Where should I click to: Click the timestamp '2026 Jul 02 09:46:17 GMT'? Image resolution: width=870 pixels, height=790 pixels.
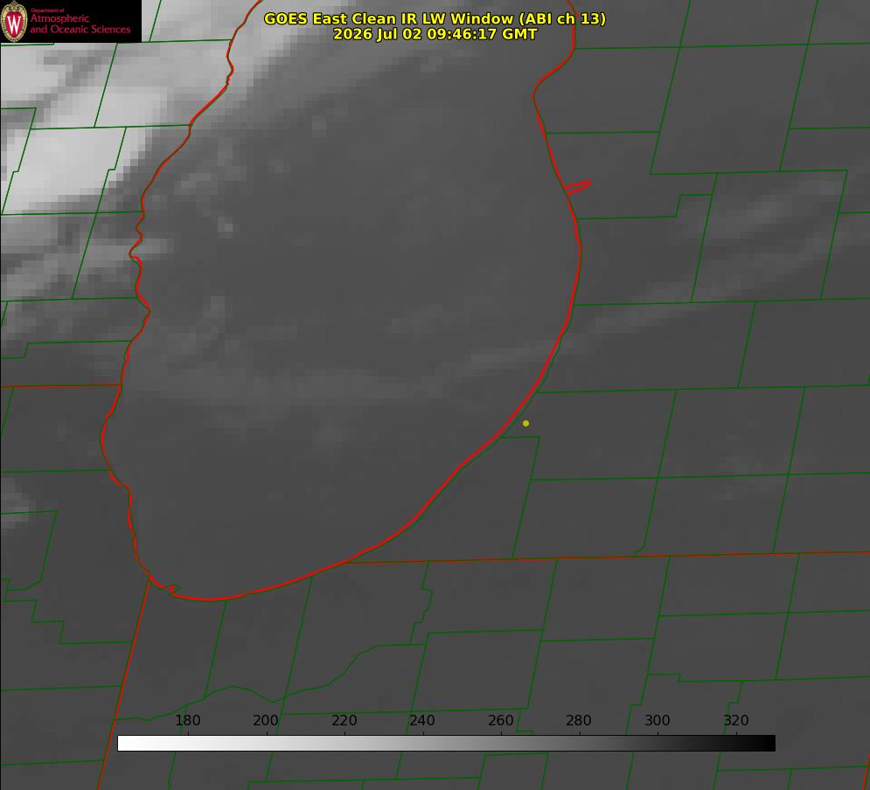click(x=435, y=34)
